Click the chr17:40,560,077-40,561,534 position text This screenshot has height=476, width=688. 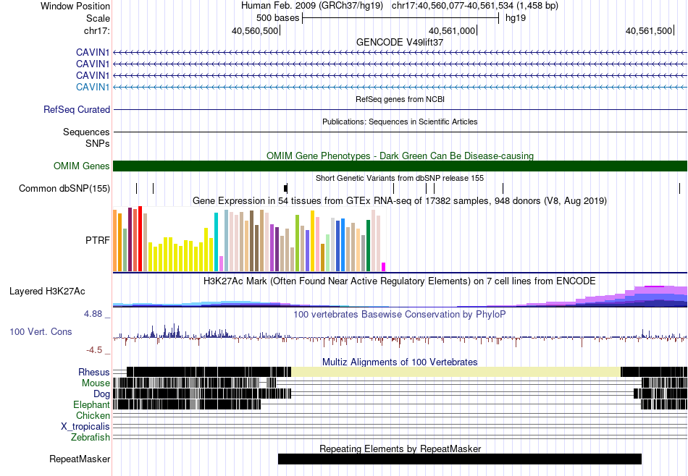click(475, 6)
